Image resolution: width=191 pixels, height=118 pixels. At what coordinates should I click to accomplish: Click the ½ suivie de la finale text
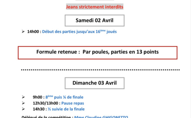click(x=66, y=109)
